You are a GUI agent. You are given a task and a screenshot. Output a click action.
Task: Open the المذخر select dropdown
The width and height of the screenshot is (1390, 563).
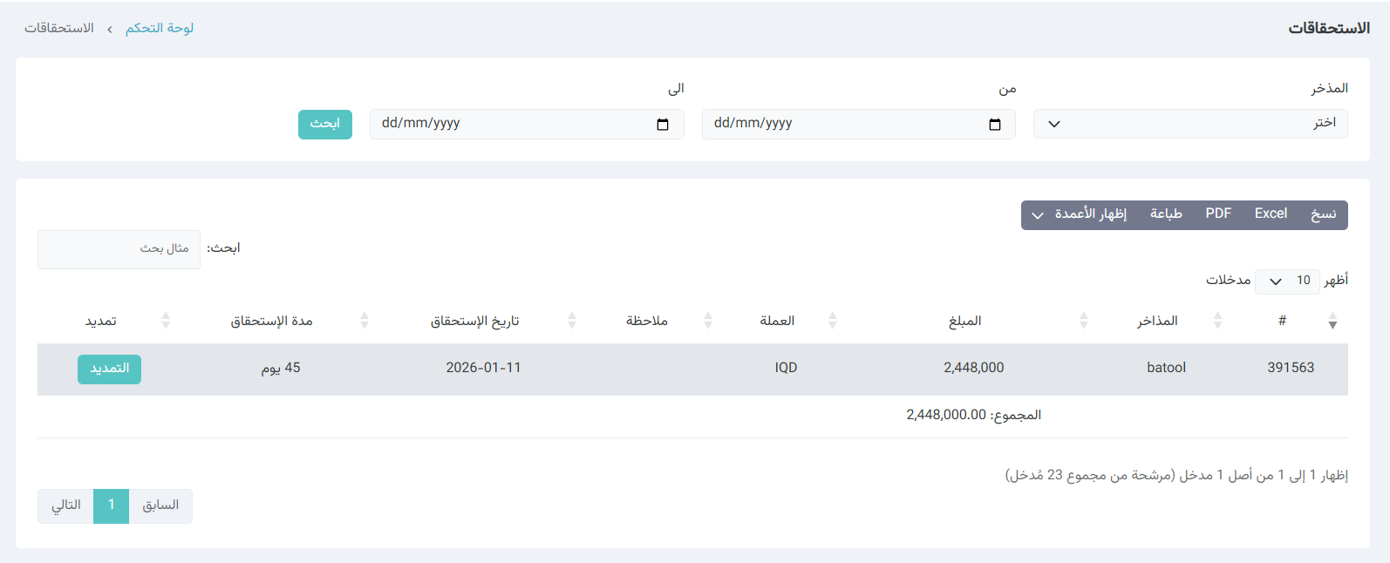[x=1190, y=124]
